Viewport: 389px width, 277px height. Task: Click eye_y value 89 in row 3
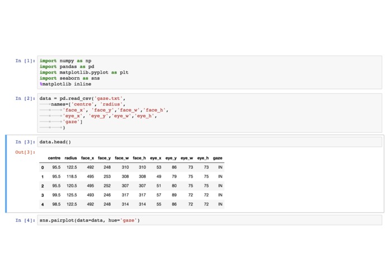click(174, 195)
